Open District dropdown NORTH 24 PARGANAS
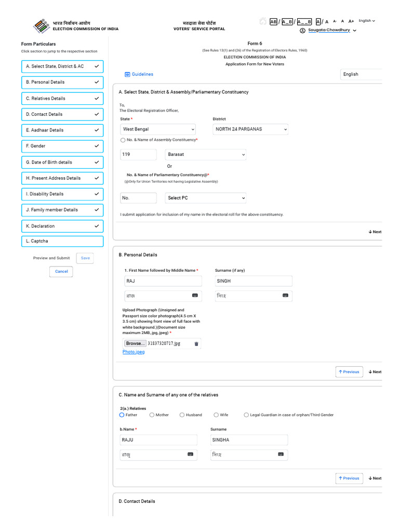This screenshot has height=532, width=399. [250, 129]
